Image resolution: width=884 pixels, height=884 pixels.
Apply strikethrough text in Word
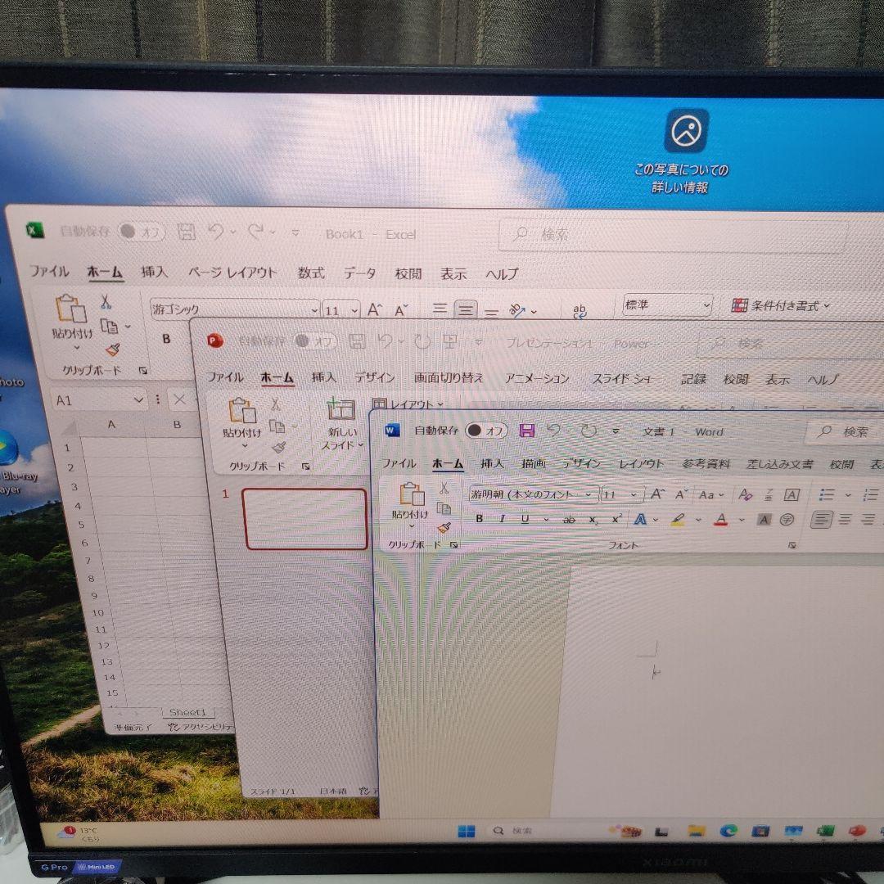pos(571,518)
